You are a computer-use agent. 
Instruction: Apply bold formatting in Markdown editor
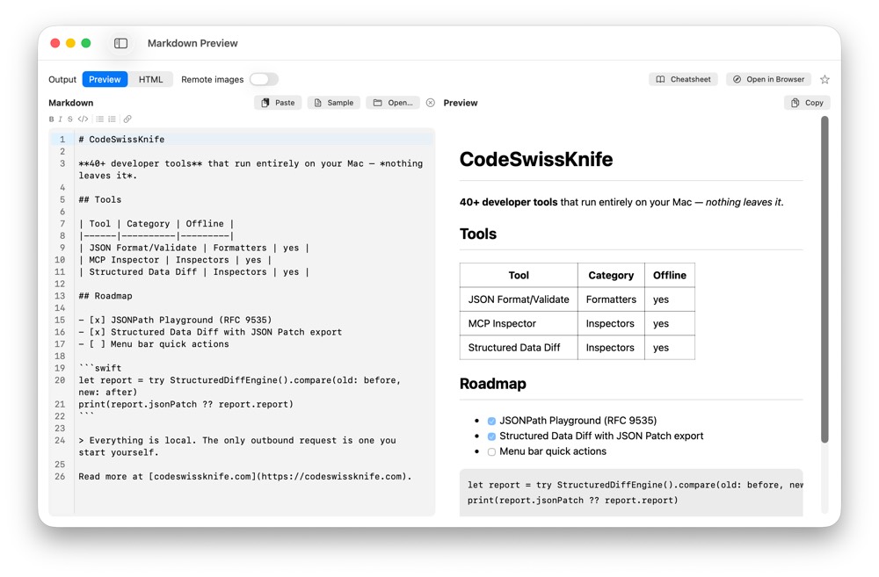52,119
